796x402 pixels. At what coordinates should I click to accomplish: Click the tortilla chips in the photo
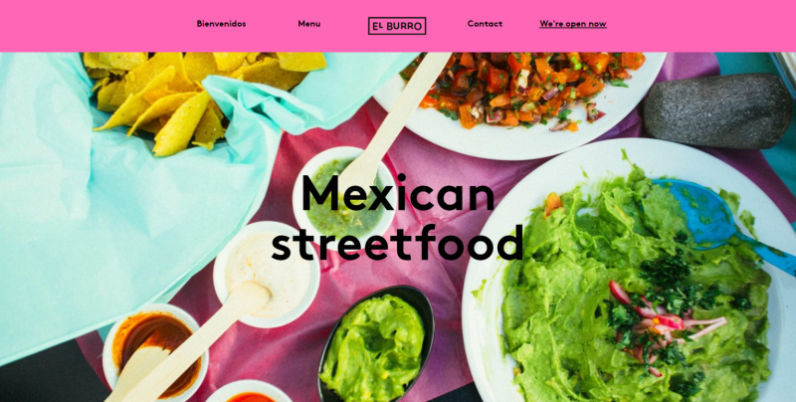[193, 97]
